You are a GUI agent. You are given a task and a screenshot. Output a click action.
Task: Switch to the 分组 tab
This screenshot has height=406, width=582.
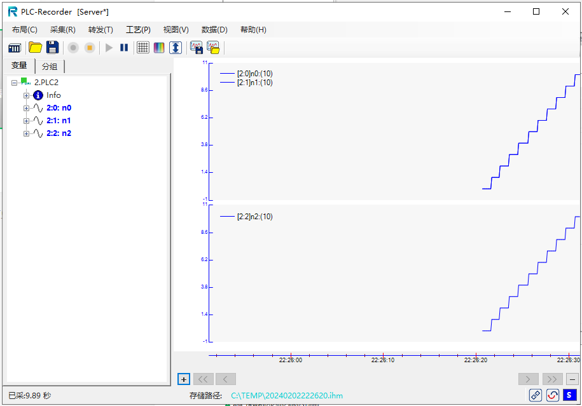pos(50,66)
